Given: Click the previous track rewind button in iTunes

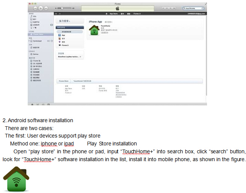Looking at the screenshot, I should pyautogui.click(x=36, y=8).
